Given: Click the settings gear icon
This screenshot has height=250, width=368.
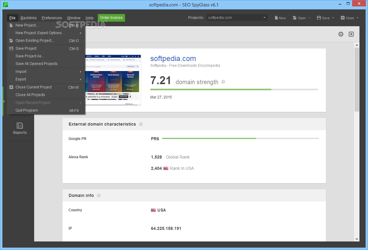Looking at the screenshot, I should pos(341,34).
